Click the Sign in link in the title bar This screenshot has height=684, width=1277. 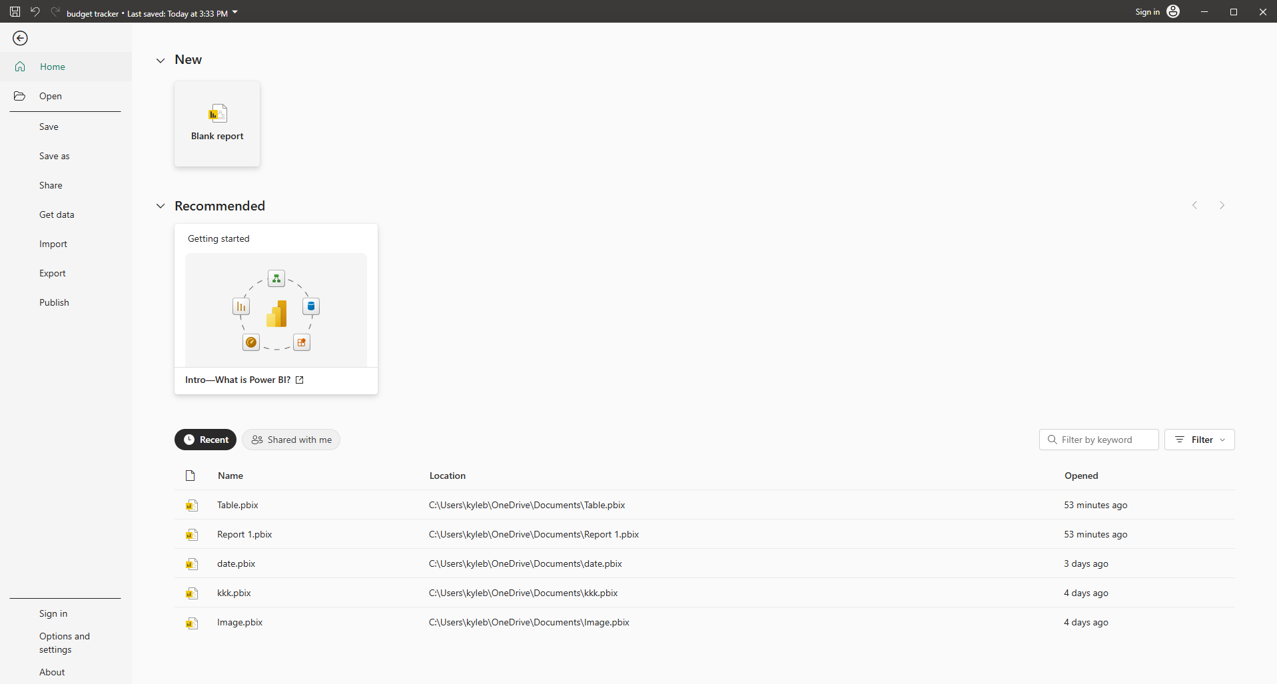(x=1147, y=12)
